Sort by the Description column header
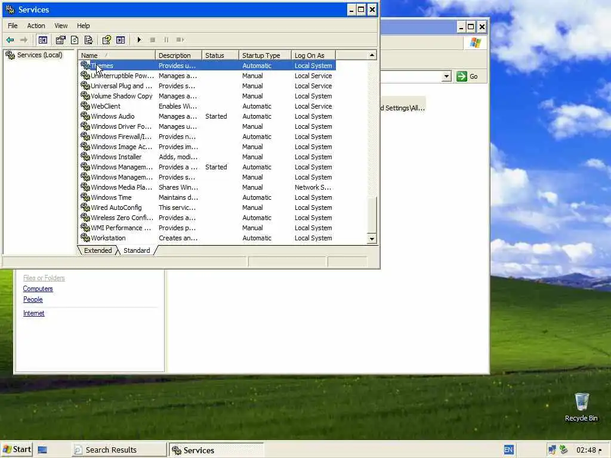Viewport: 611px width, 458px height. tap(178, 55)
